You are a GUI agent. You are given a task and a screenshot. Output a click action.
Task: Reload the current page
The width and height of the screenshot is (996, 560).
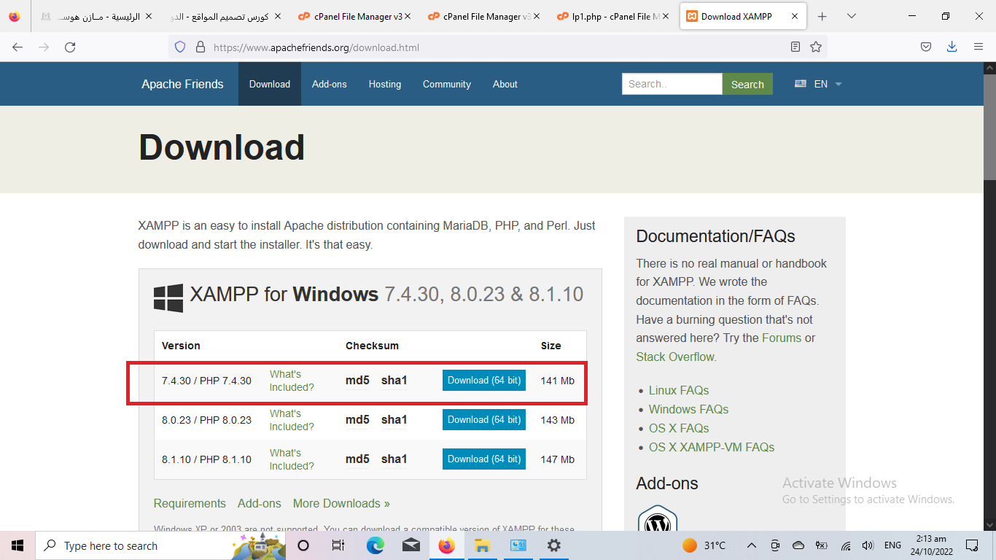70,47
